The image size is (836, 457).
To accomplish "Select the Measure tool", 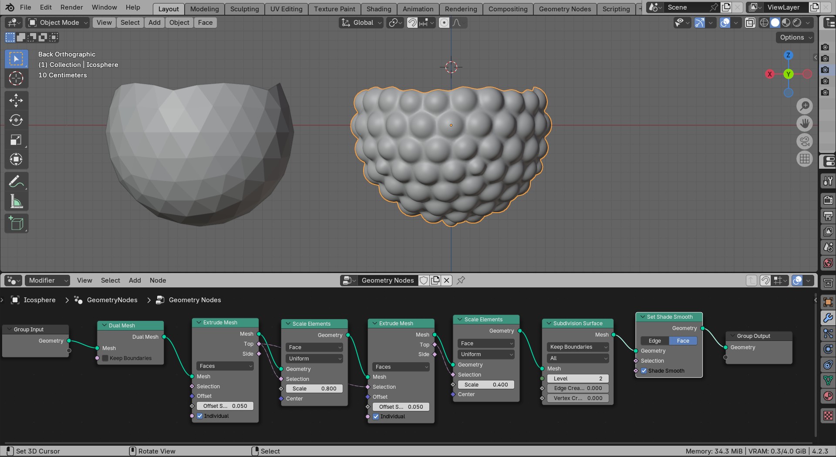I will (x=16, y=201).
